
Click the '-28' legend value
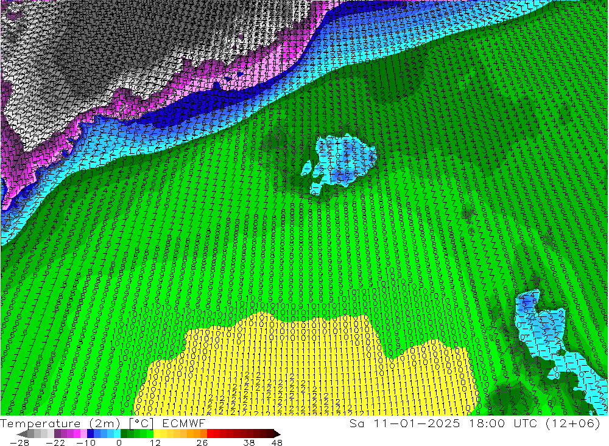tap(19, 442)
